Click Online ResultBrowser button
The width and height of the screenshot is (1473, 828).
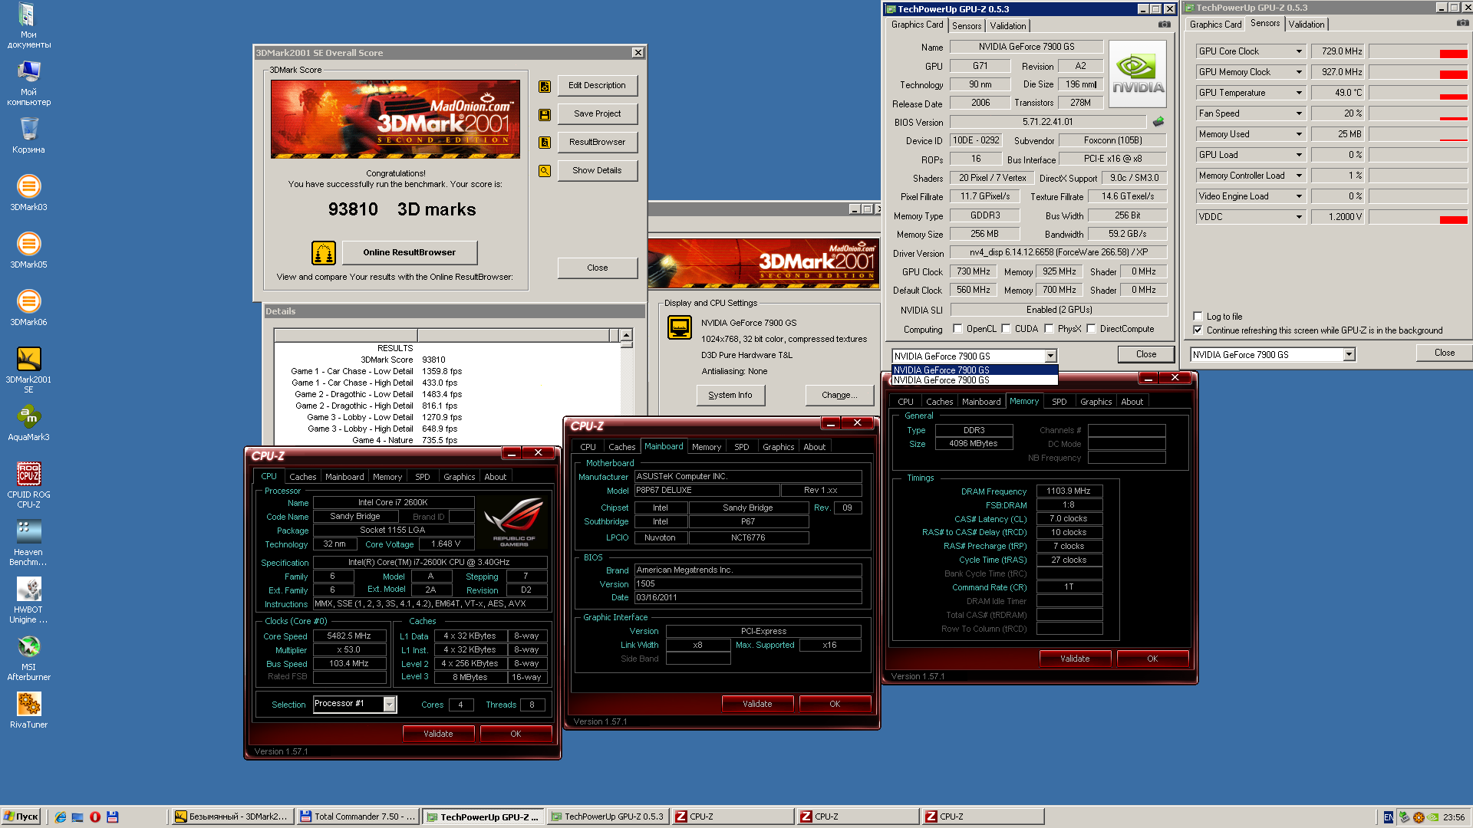(409, 252)
